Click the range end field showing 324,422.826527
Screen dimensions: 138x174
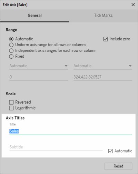[103, 77]
